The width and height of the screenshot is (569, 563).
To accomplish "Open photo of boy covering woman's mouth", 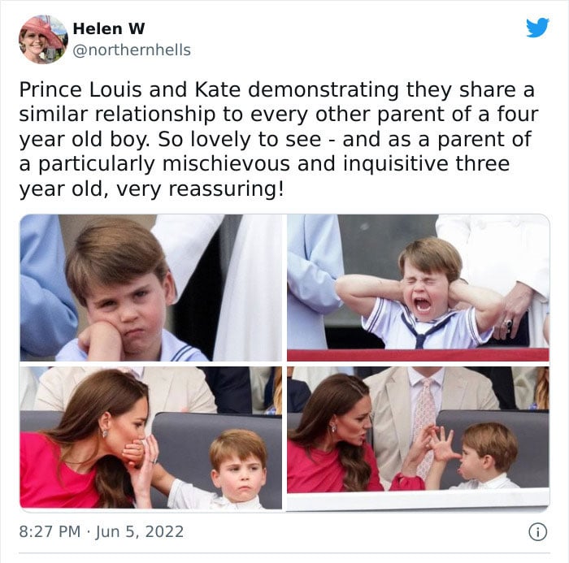I will point(151,438).
